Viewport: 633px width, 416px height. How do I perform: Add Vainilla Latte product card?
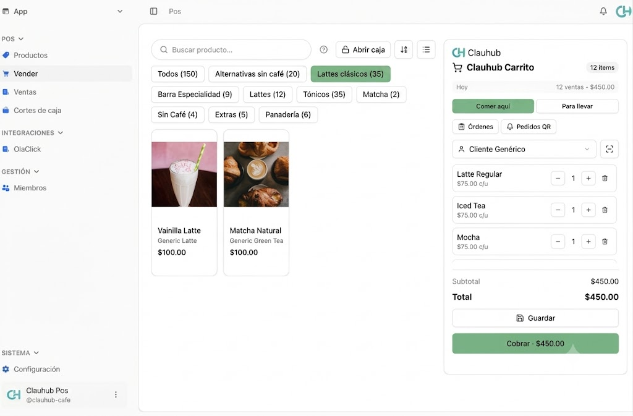pos(184,203)
